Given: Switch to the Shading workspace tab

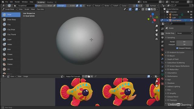Looking at the screenshot, I should pyautogui.click(x=50, y=2).
